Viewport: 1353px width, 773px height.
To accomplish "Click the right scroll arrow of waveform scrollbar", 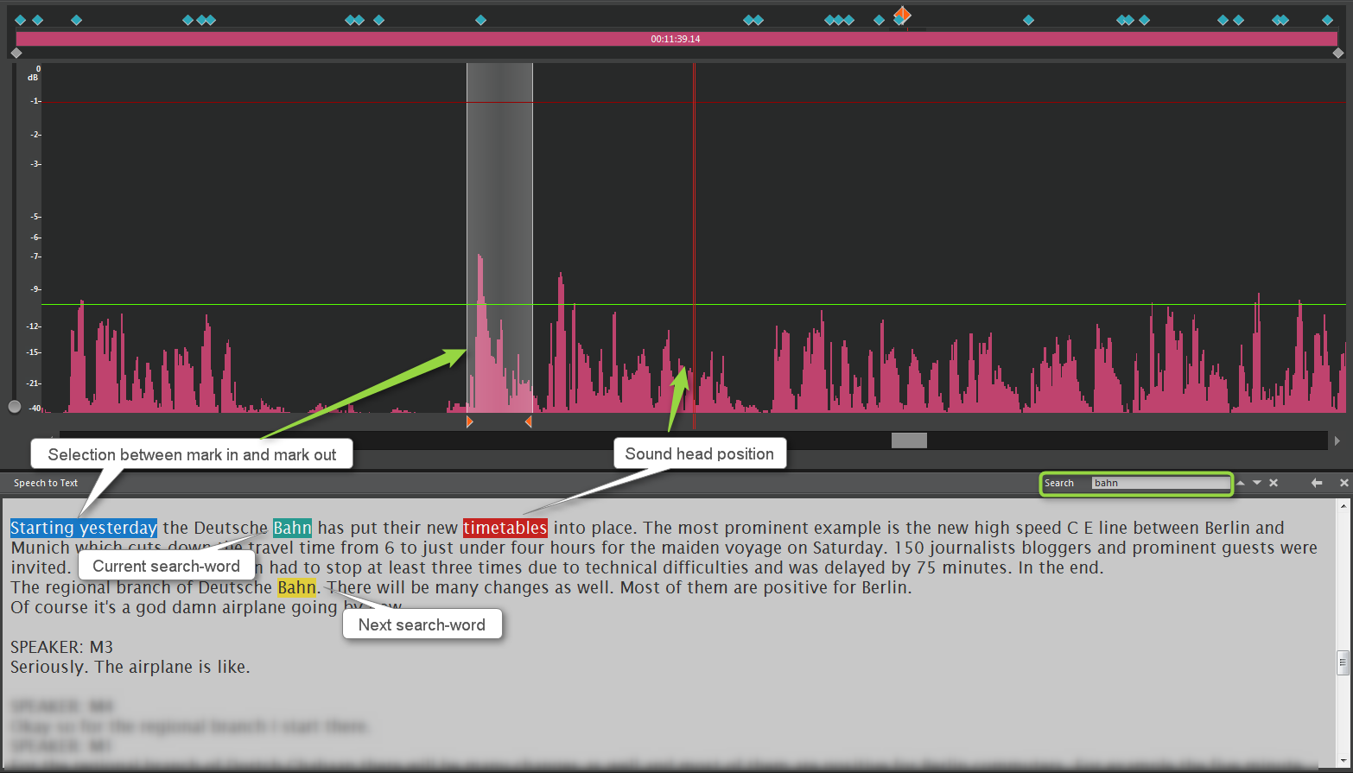I will point(1337,440).
